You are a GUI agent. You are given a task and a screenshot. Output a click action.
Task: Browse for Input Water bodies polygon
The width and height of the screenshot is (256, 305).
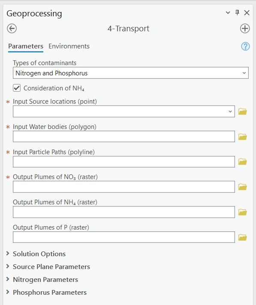tap(243, 137)
